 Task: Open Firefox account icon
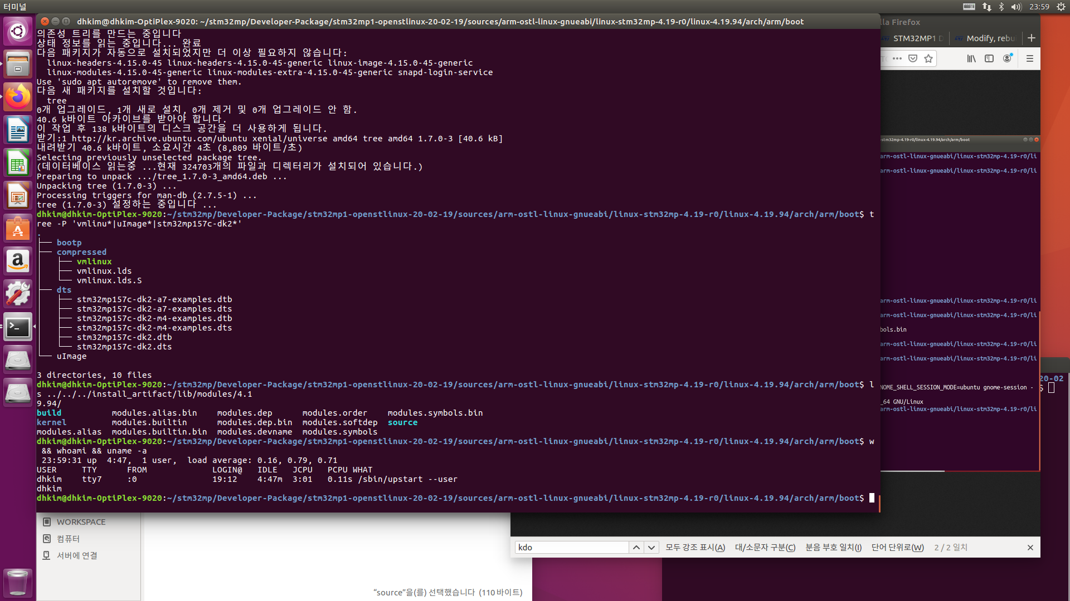[x=1008, y=58]
